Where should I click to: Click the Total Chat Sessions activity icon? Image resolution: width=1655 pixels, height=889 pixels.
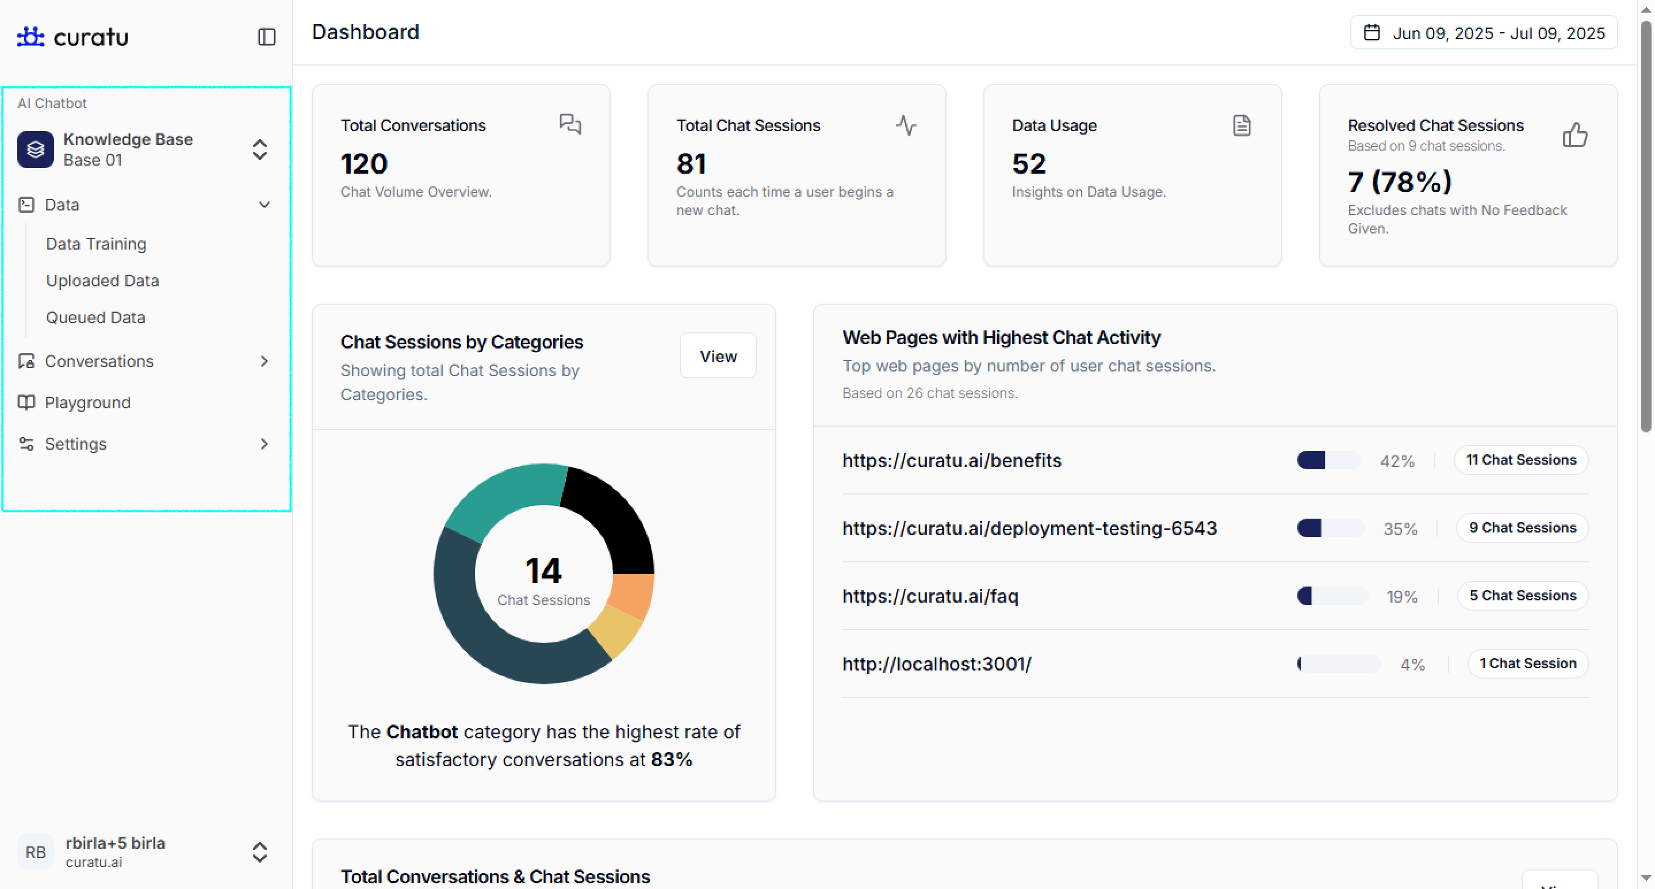coord(906,125)
